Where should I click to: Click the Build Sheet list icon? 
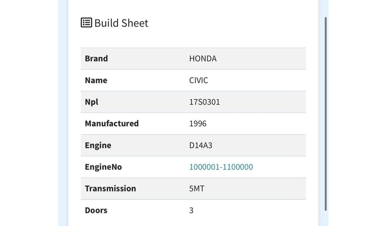pos(86,23)
